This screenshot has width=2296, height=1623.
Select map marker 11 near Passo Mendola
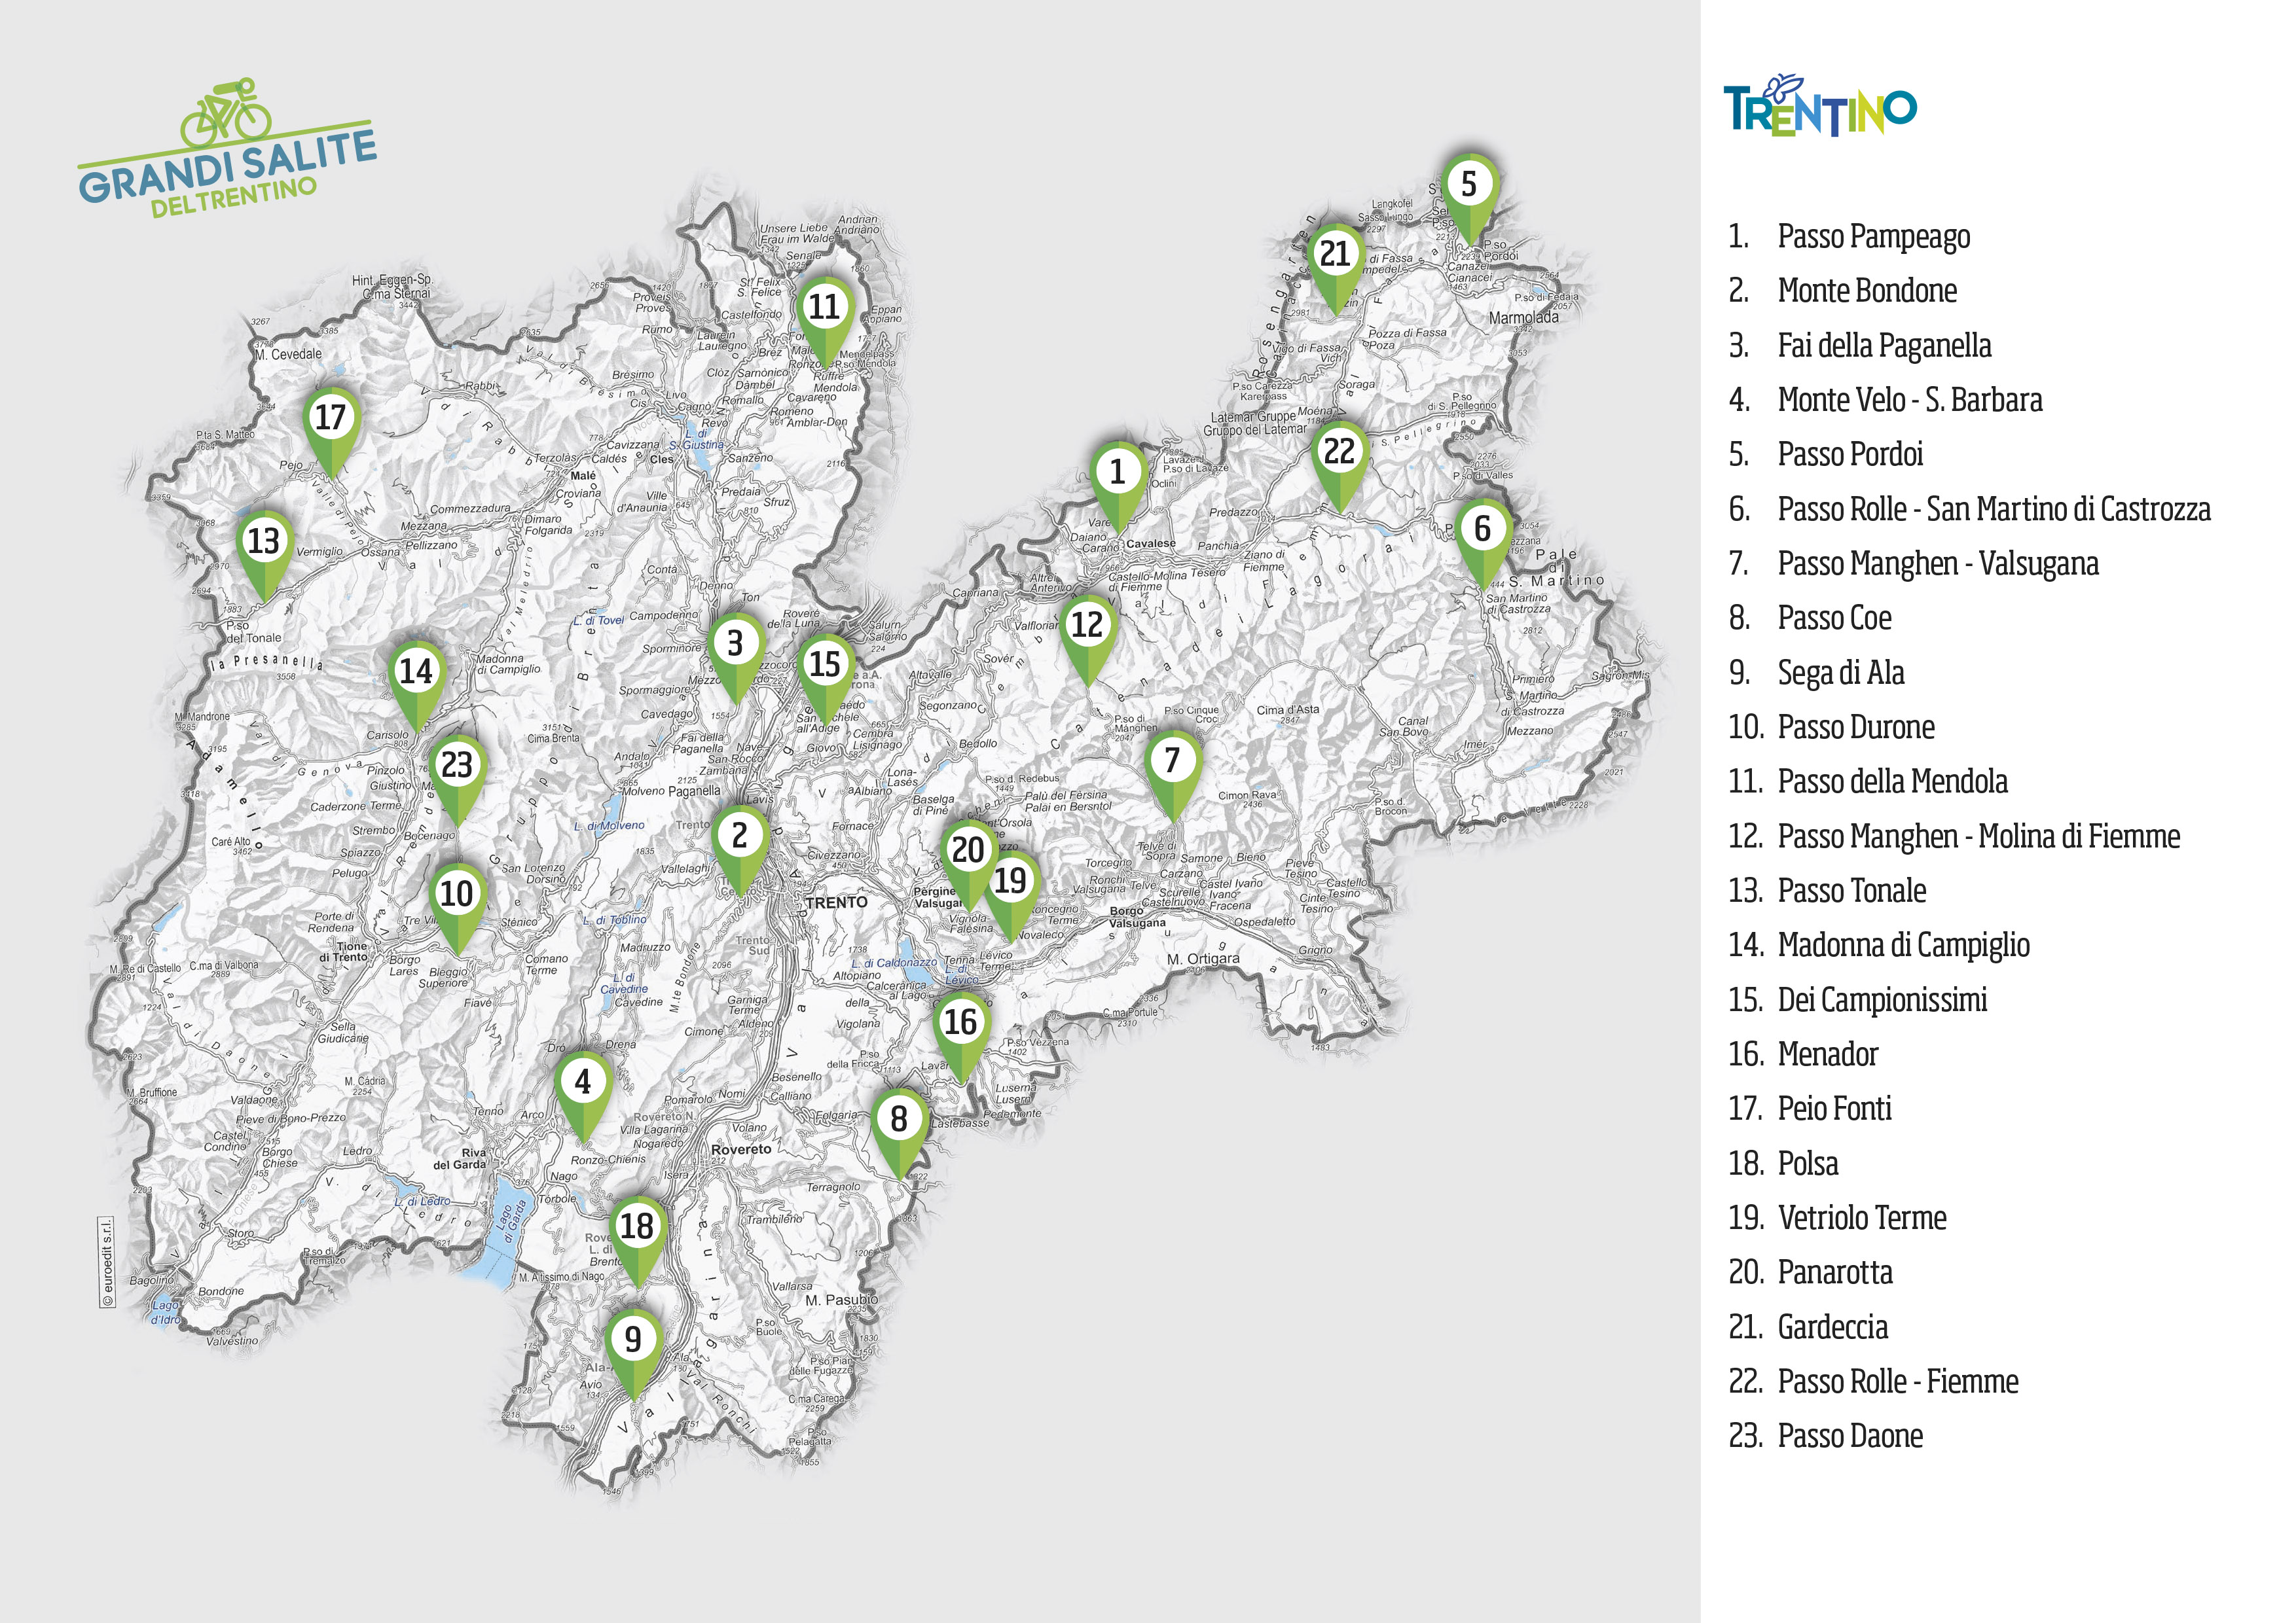(x=825, y=321)
